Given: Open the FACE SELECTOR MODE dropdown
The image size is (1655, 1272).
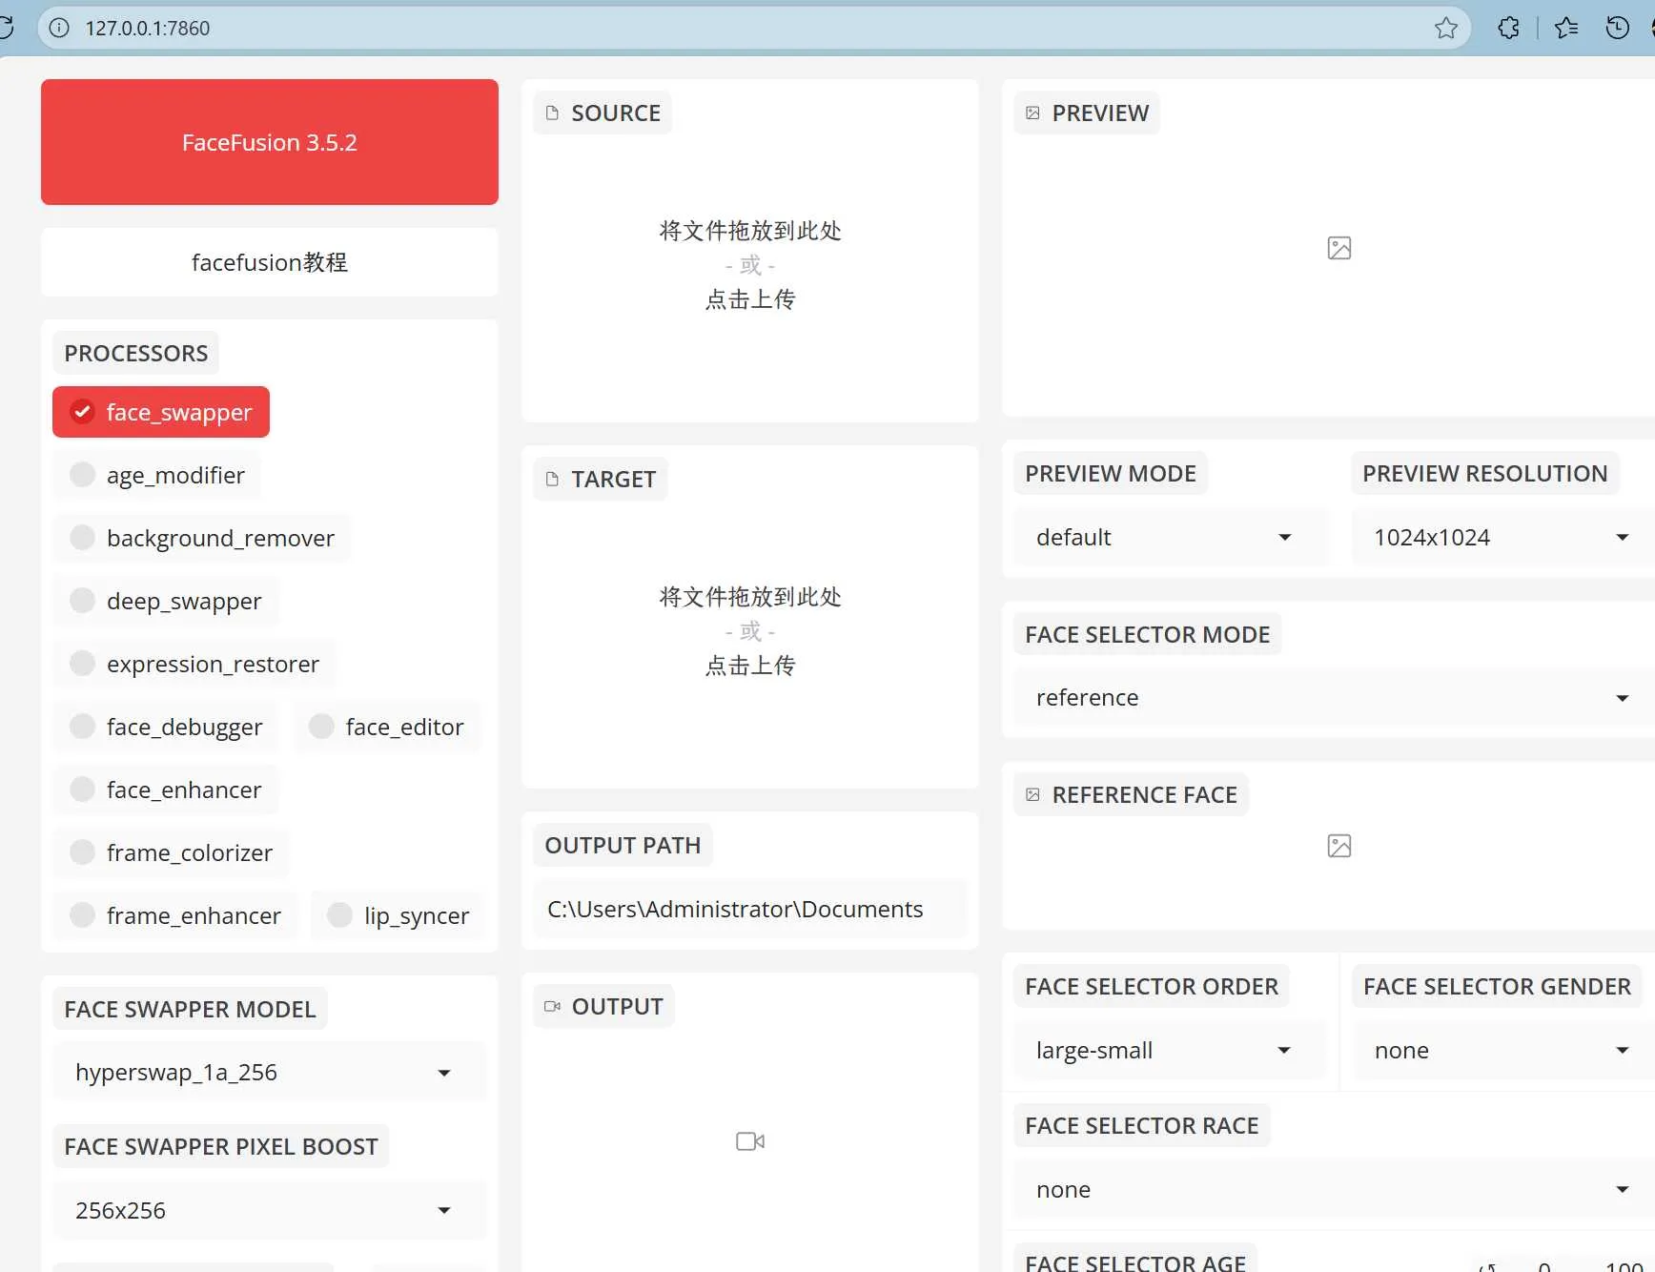Looking at the screenshot, I should pyautogui.click(x=1334, y=697).
